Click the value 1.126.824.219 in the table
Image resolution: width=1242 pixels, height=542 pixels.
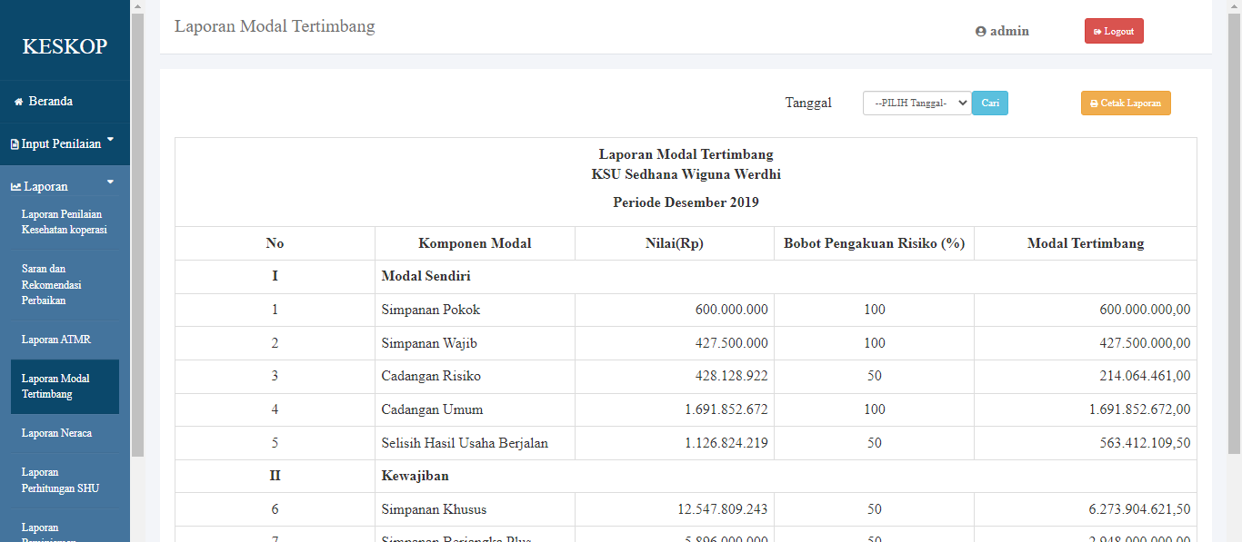726,443
